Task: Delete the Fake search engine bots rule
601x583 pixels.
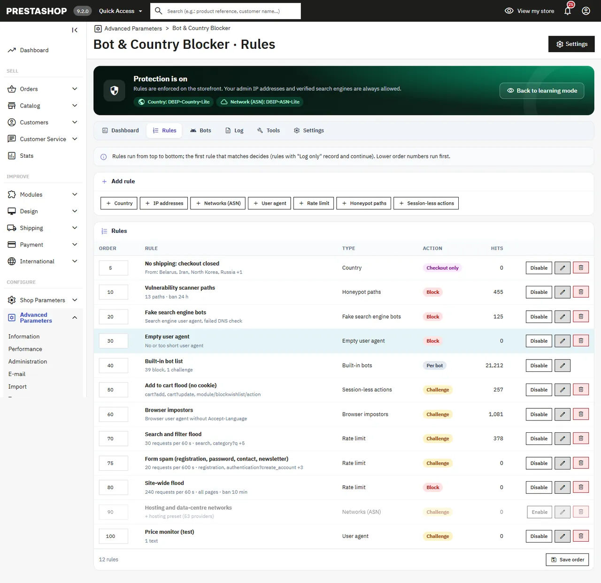Action: 581,317
